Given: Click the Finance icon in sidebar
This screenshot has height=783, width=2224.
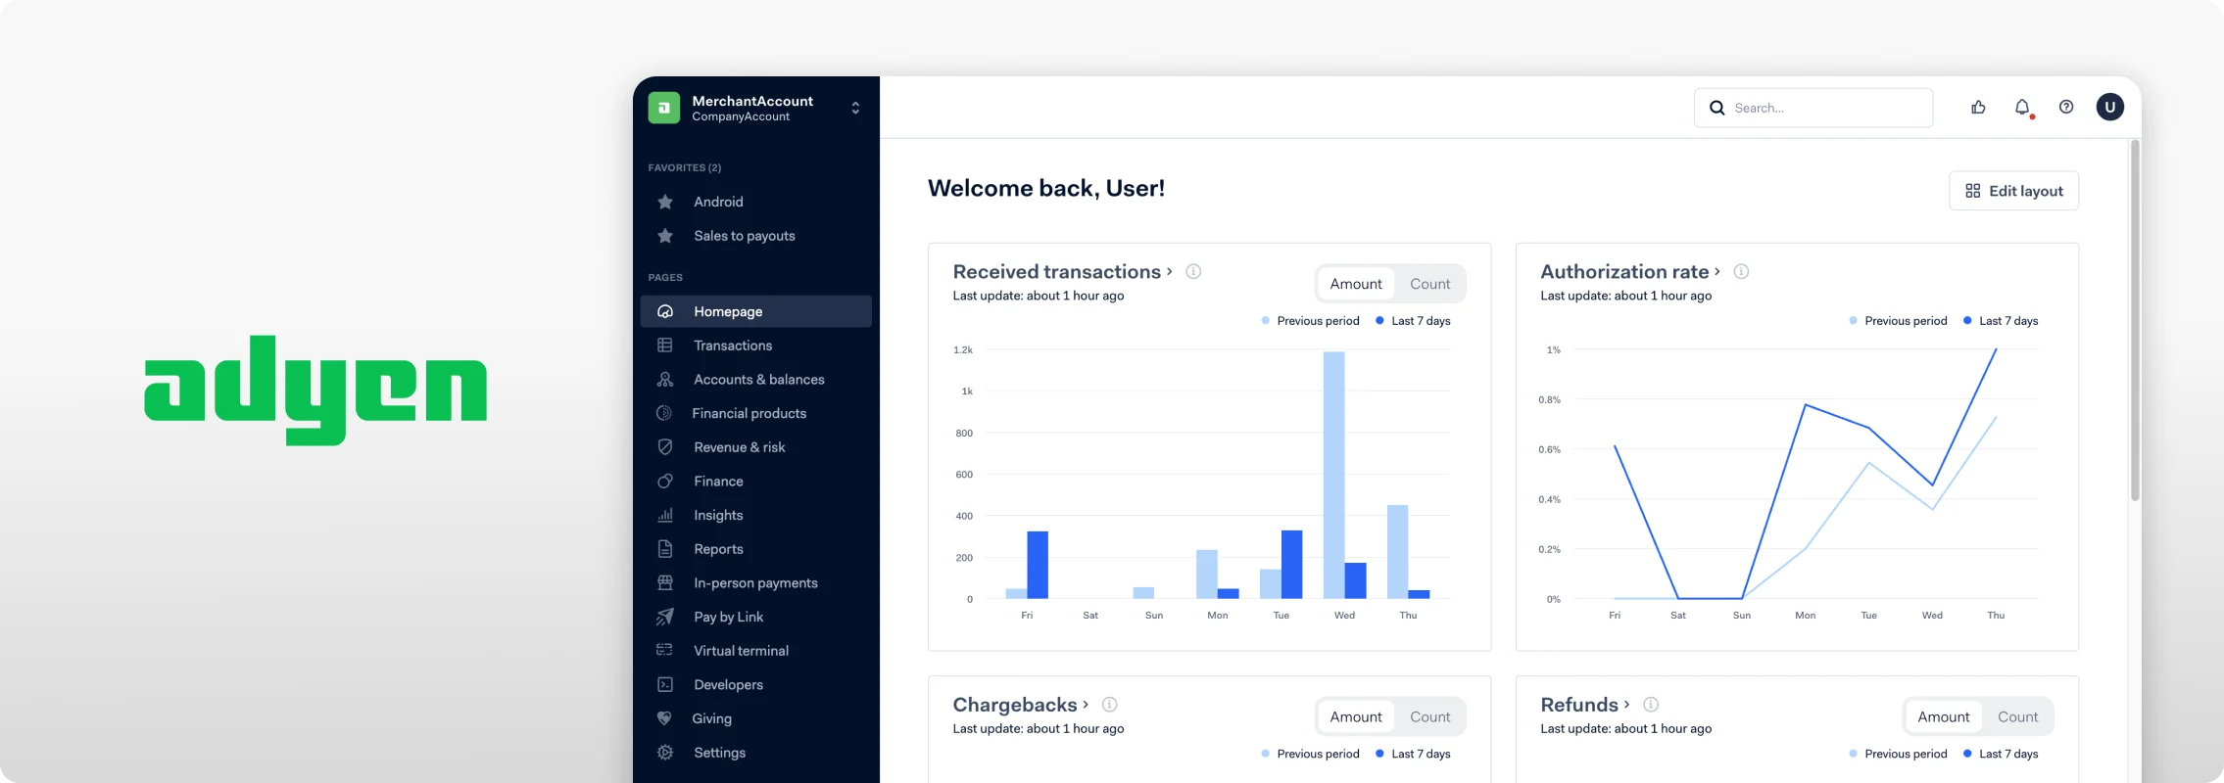Looking at the screenshot, I should coord(665,482).
